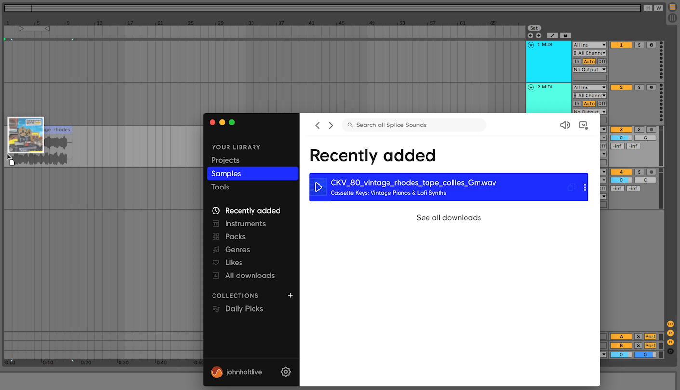Set track 1 monitor to Off
Image resolution: width=680 pixels, height=390 pixels.
602,62
